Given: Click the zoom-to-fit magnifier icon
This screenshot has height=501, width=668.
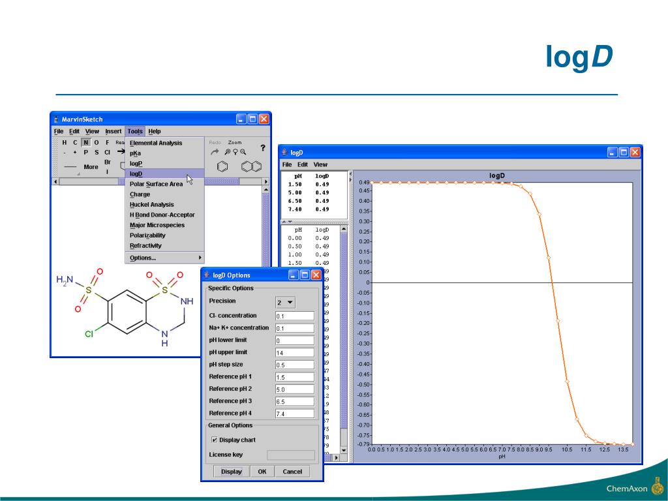Looking at the screenshot, I should pos(235,151).
